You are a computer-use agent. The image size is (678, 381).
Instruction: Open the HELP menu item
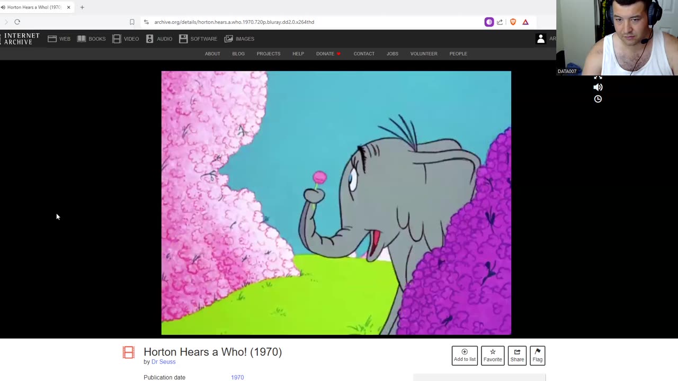pyautogui.click(x=298, y=53)
